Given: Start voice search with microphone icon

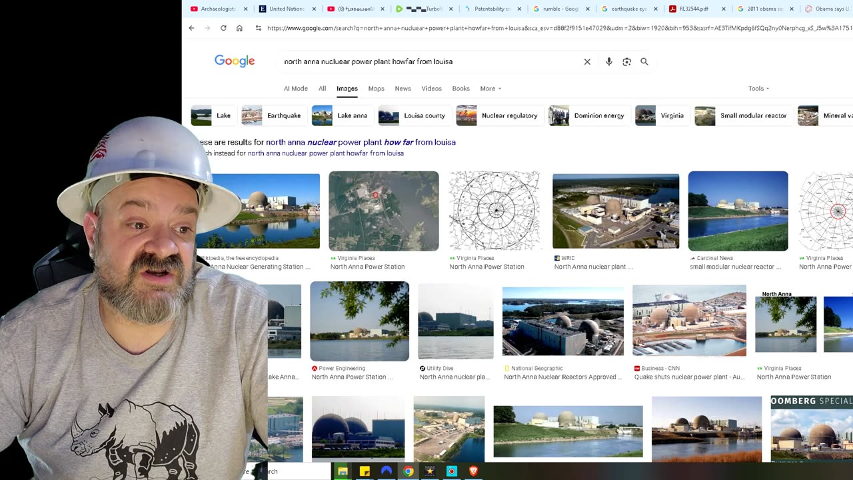Looking at the screenshot, I should coord(608,61).
